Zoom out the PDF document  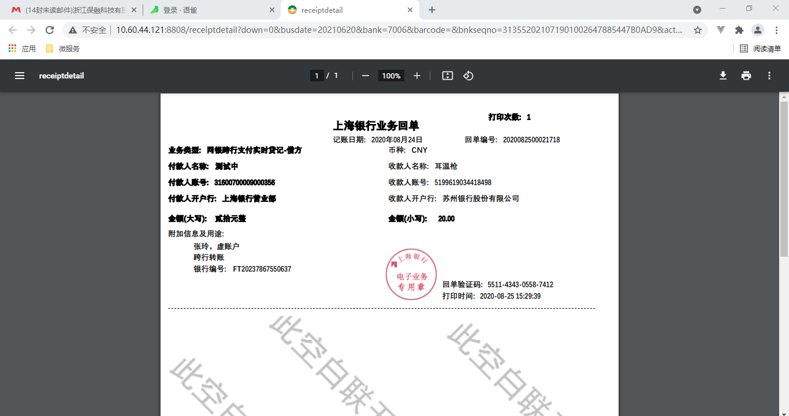(365, 76)
